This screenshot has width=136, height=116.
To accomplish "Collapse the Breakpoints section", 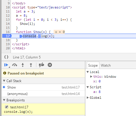I will click(4, 100).
